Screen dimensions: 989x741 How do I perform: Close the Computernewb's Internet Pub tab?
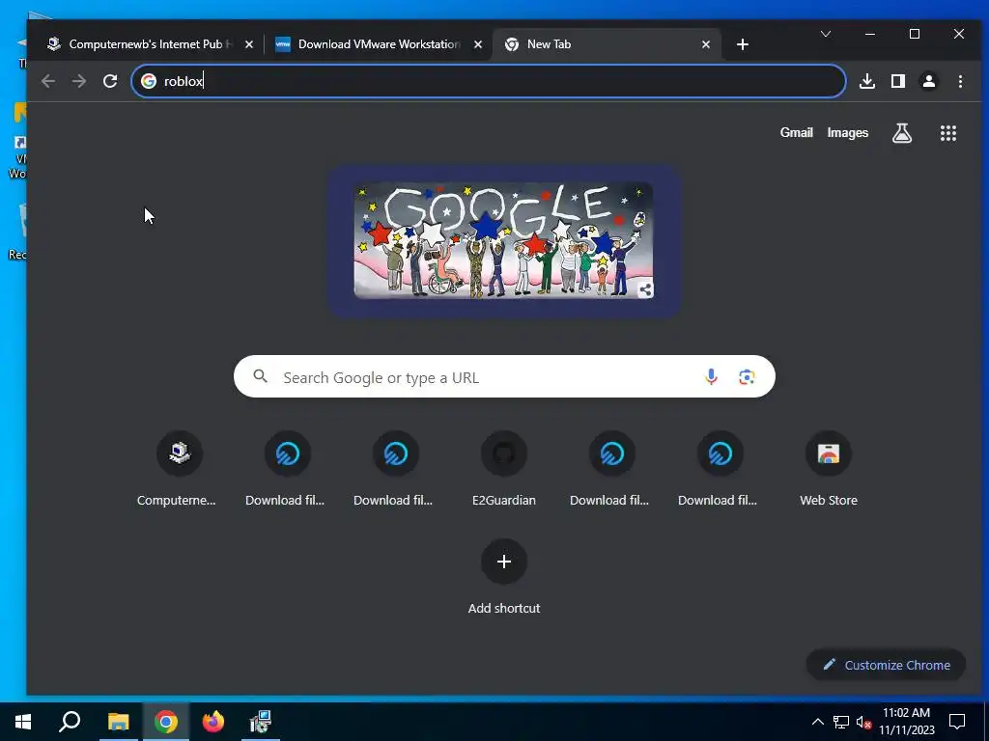point(248,44)
